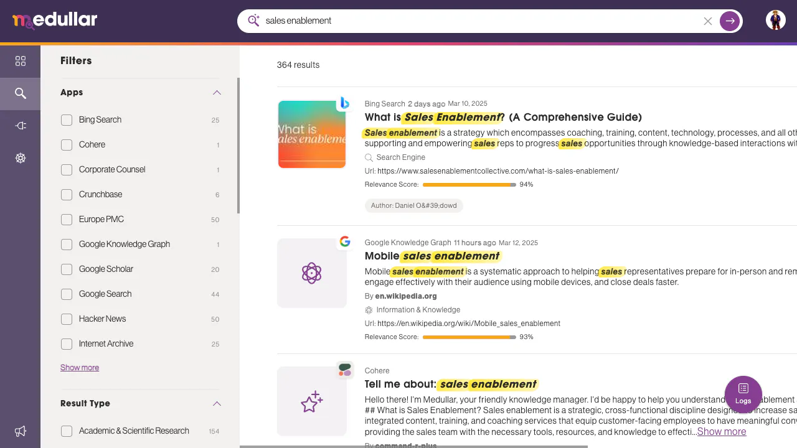Toggle the Hacker News filter checkbox
This screenshot has width=797, height=448.
67,319
